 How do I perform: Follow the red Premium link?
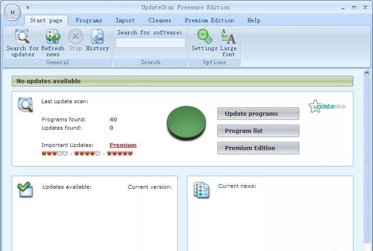tap(123, 145)
